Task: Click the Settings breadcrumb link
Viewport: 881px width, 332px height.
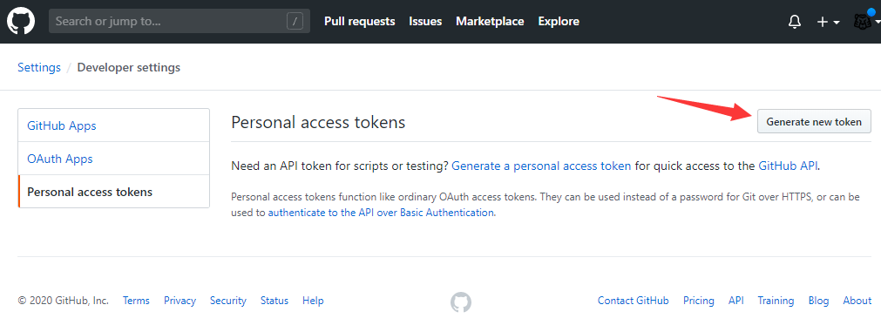Action: pos(38,67)
